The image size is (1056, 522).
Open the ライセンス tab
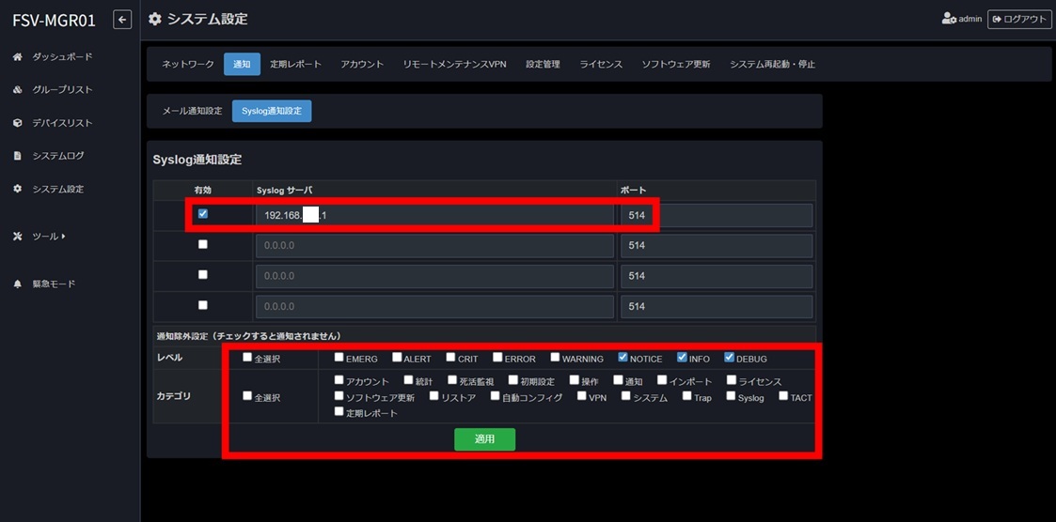click(601, 65)
